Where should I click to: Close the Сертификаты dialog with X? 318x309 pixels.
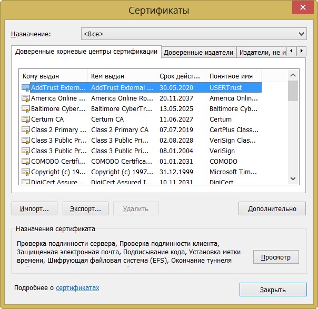point(303,7)
